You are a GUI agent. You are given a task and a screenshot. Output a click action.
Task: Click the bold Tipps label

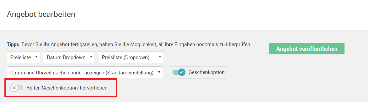point(13,44)
